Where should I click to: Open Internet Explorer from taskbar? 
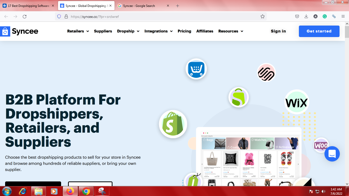click(x=23, y=191)
